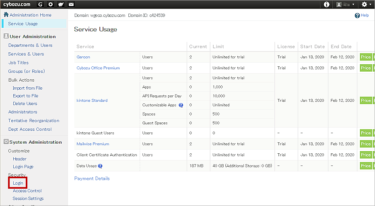Open Login Page customization
This screenshot has width=375, height=206.
[x=23, y=167]
